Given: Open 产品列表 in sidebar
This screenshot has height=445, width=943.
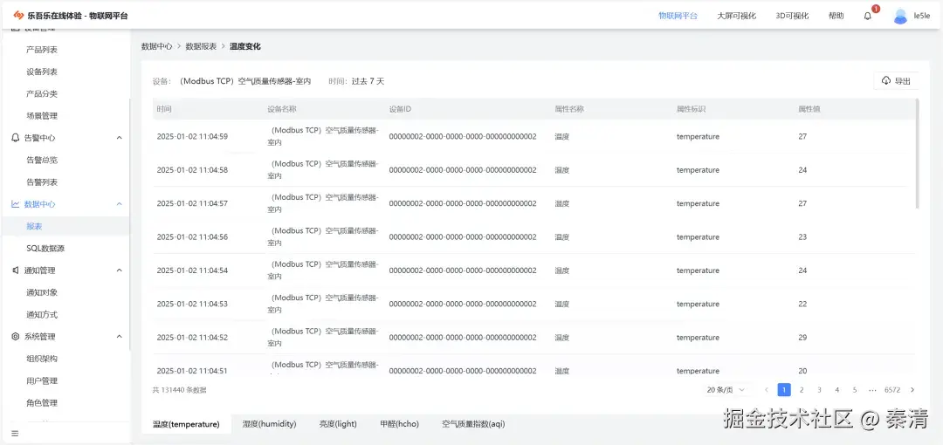Looking at the screenshot, I should point(42,50).
